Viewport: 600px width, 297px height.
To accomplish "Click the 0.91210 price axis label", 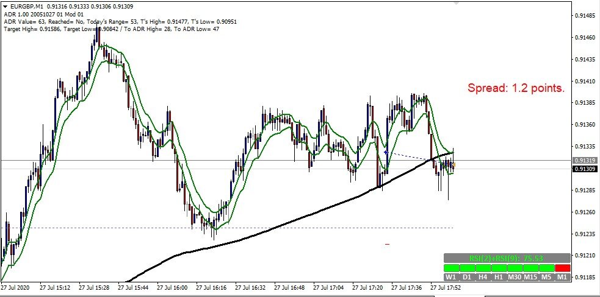I will (x=586, y=256).
